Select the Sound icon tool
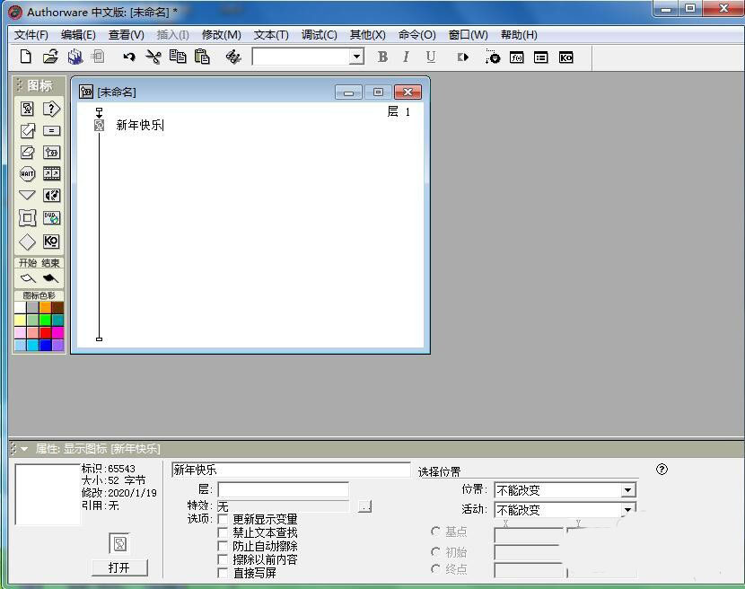This screenshot has width=745, height=589. click(x=51, y=195)
